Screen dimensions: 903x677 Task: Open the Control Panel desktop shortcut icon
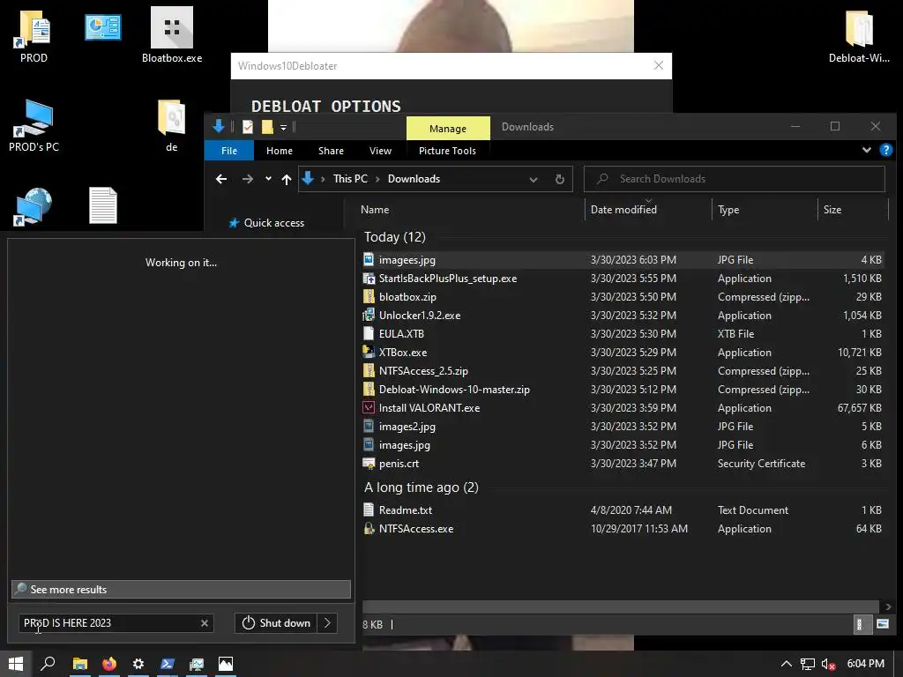pos(103,27)
